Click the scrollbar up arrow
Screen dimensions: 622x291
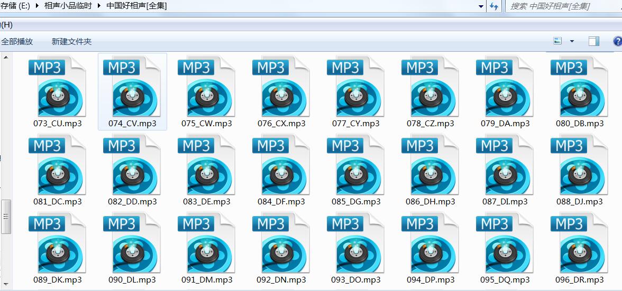click(6, 58)
